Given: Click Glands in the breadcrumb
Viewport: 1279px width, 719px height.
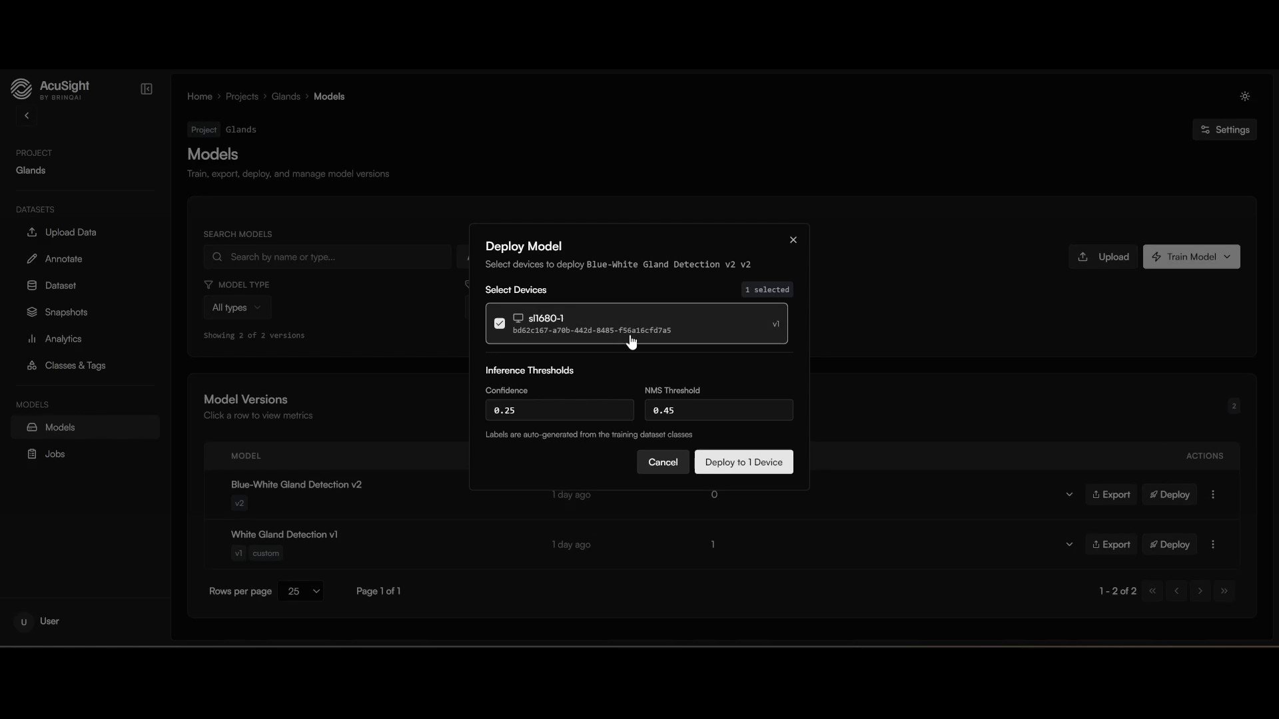Looking at the screenshot, I should 286,97.
